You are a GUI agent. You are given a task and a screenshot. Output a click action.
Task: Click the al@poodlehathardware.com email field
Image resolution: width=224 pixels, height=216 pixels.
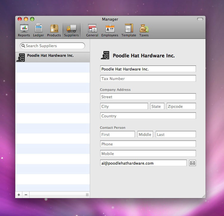143,163
